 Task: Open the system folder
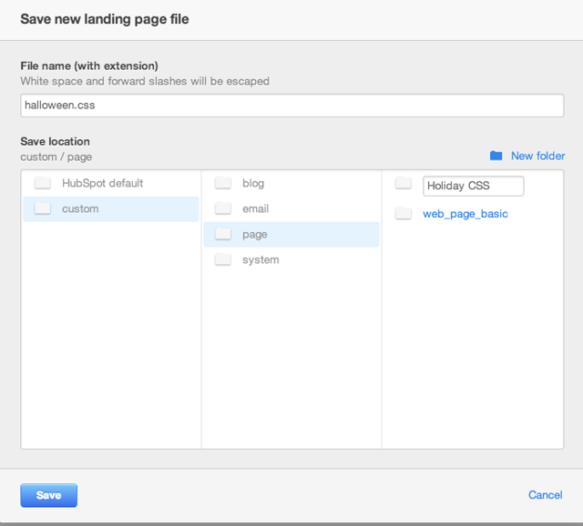pyautogui.click(x=261, y=259)
